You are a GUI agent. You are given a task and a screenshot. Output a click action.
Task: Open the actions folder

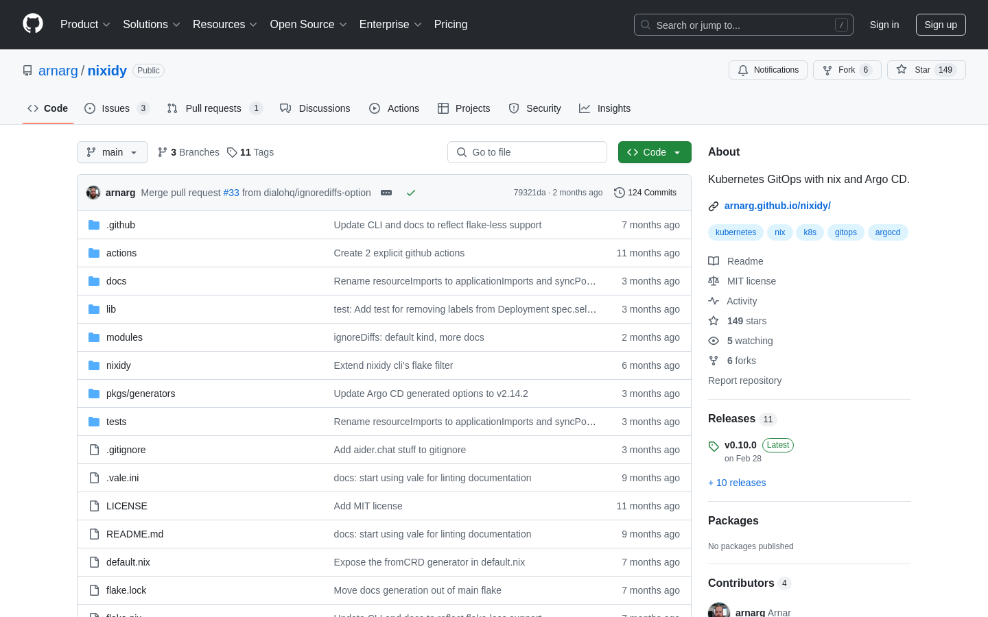[x=121, y=253]
